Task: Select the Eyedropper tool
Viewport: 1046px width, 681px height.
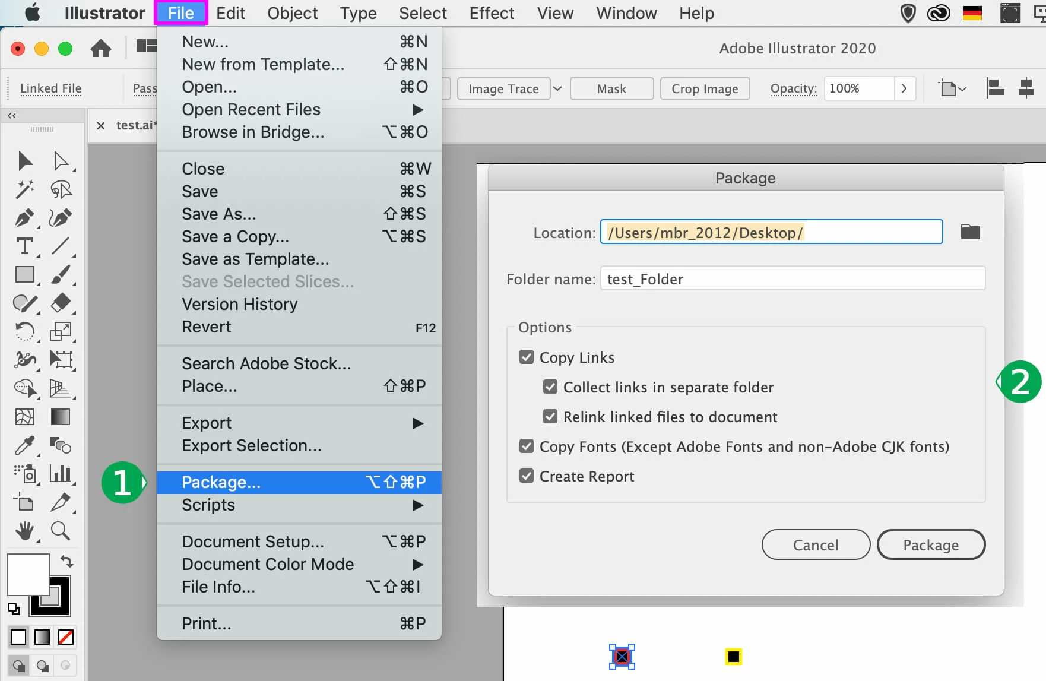Action: (25, 445)
